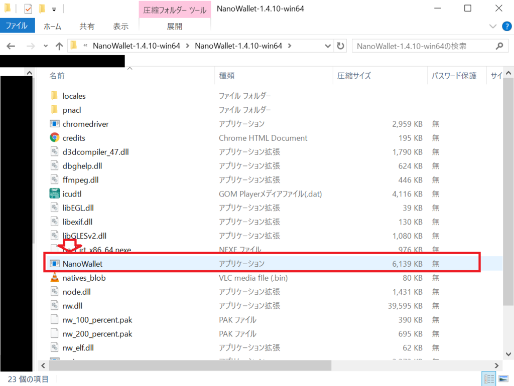Select the d3dcompiler_47.dll file icon
Viewport: 514px width, 386px height.
point(54,151)
